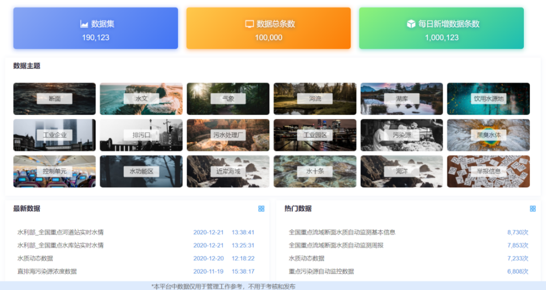Select the 水文 theme thumbnail
The width and height of the screenshot is (546, 290).
pyautogui.click(x=141, y=99)
